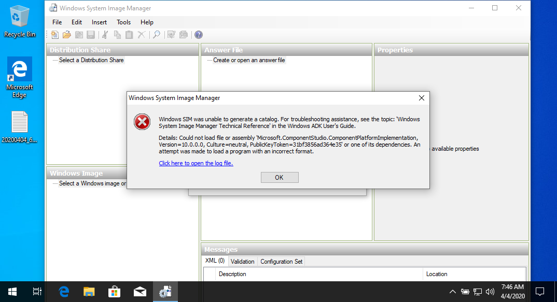Click the Location column header in Messages
The height and width of the screenshot is (302, 557).
tap(474, 274)
